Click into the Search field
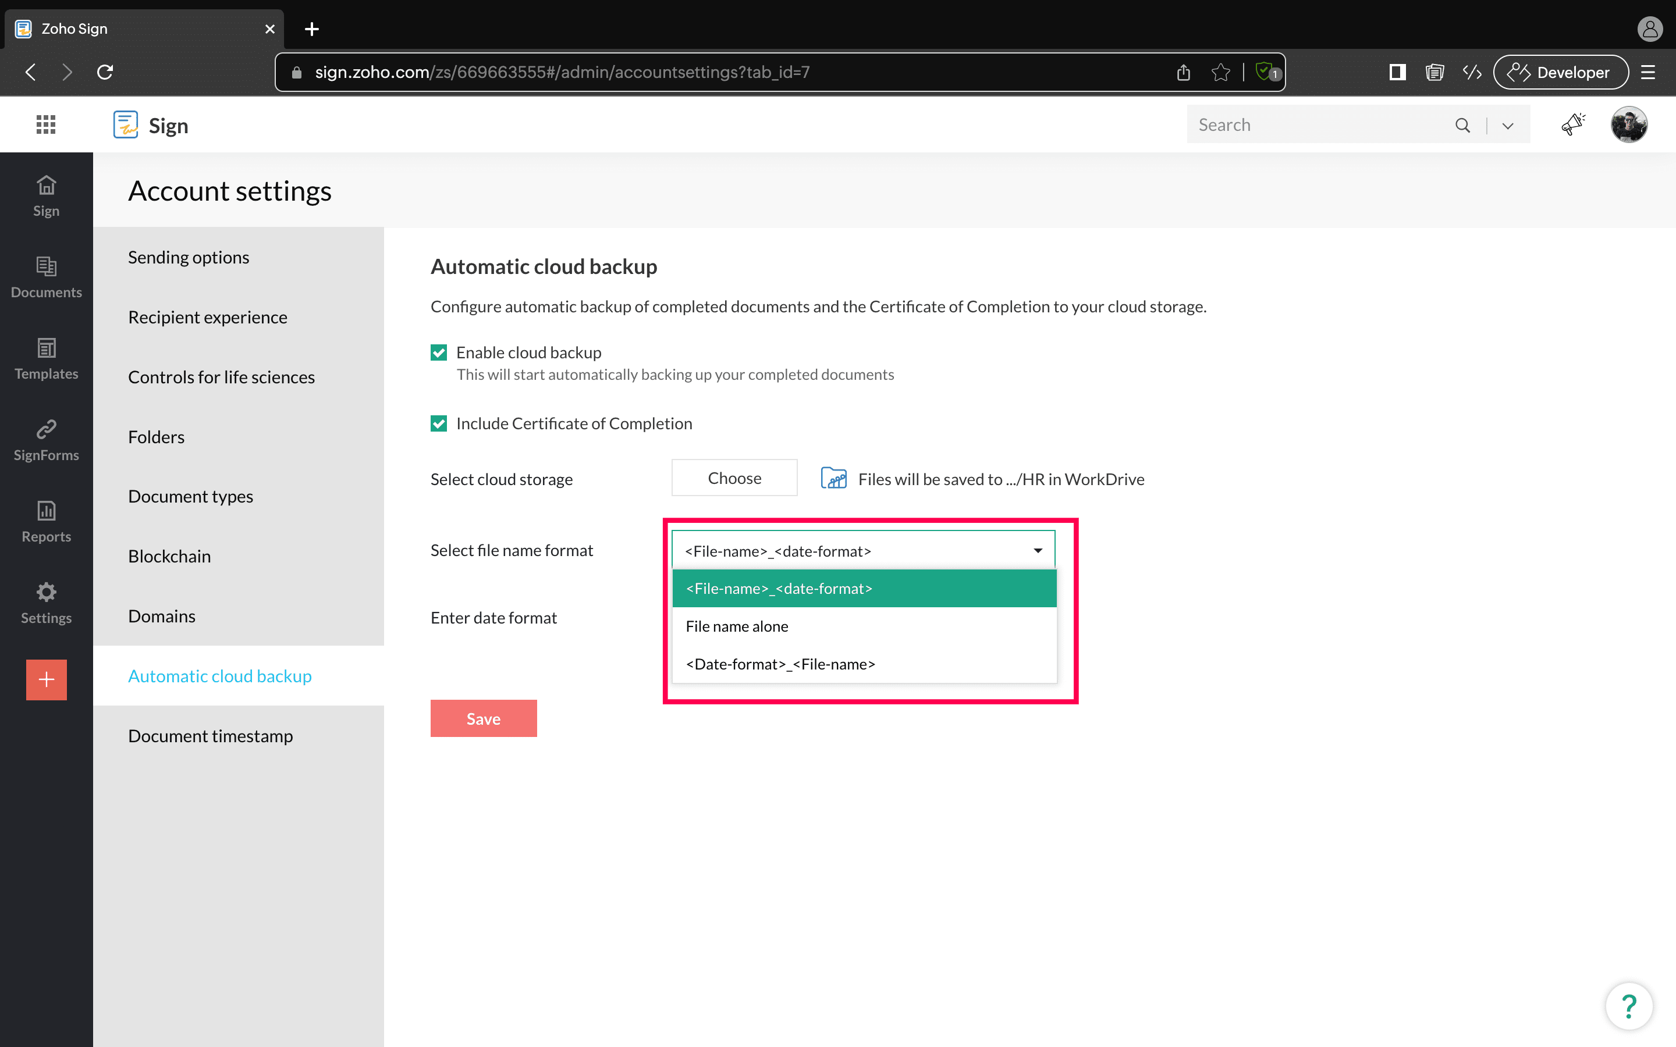Viewport: 1676px width, 1047px height. click(x=1316, y=124)
